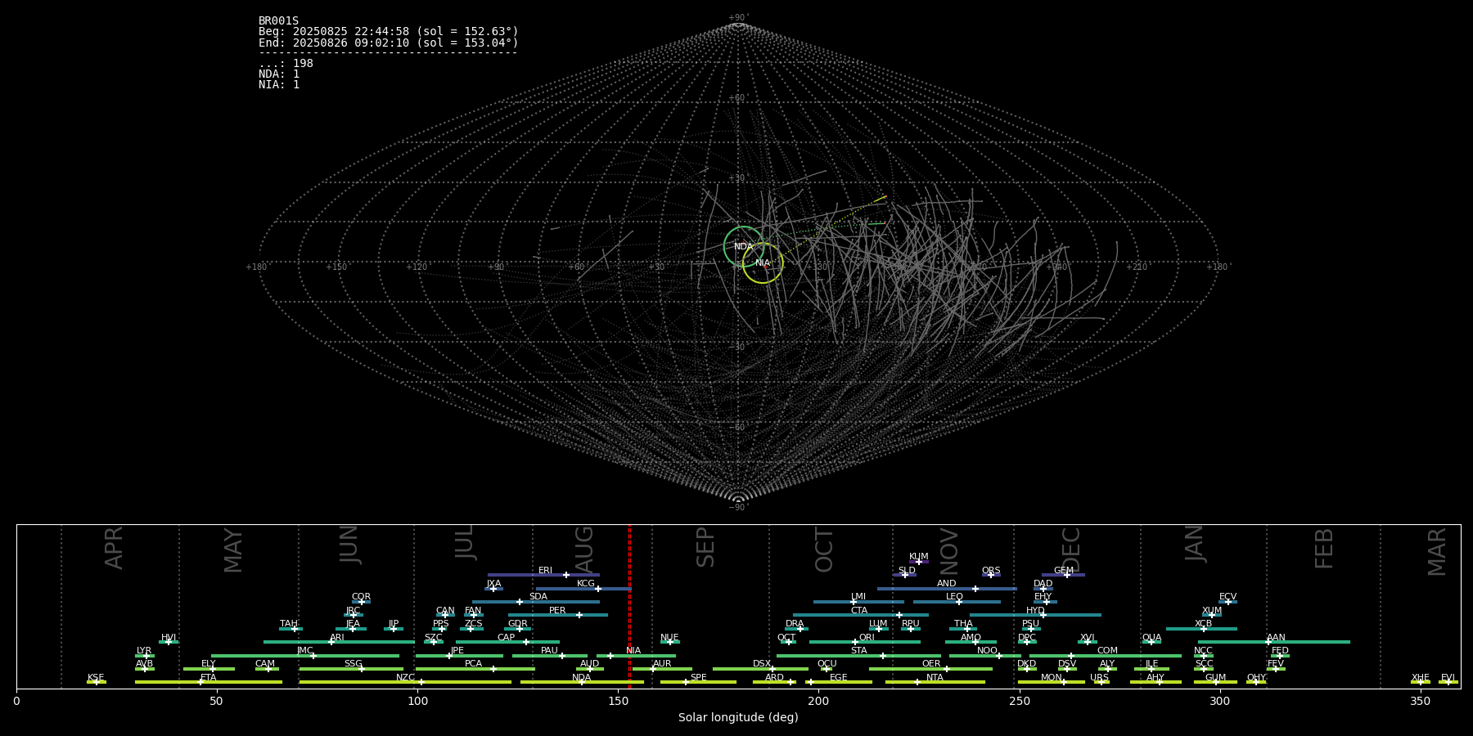
Task: Click the -90° label below the sky map
Action: [738, 508]
